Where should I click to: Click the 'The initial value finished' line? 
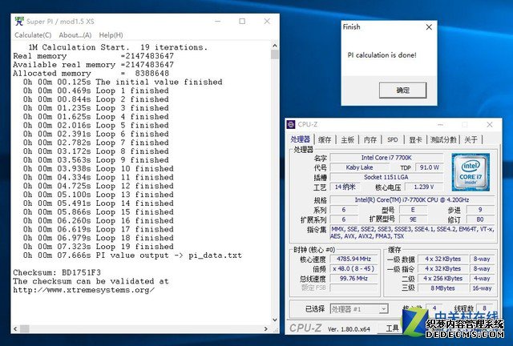click(123, 82)
